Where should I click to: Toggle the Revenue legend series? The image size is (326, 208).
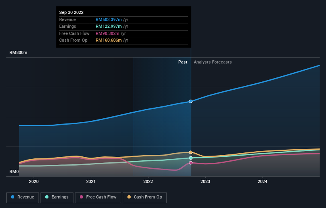23,197
